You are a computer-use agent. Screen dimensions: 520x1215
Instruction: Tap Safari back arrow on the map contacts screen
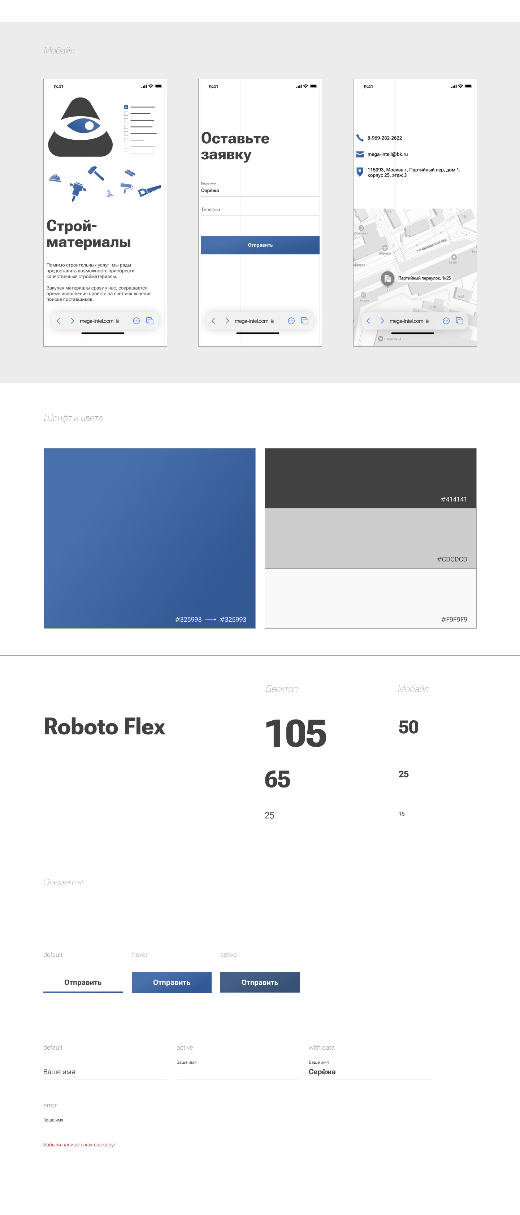click(x=368, y=321)
